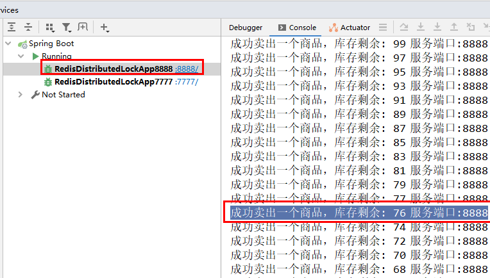
Task: Click the Step Out debugger icon
Action: click(453, 27)
